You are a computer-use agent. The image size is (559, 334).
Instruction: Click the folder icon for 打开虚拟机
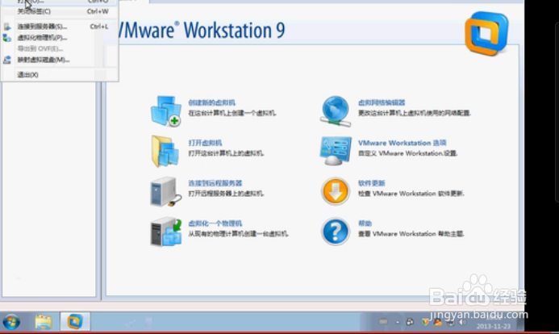165,151
